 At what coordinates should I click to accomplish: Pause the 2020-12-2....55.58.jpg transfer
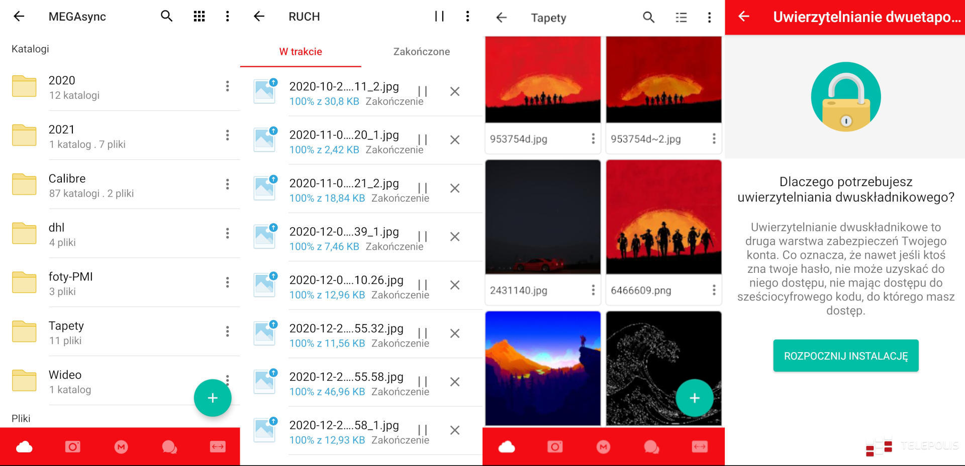click(x=423, y=382)
